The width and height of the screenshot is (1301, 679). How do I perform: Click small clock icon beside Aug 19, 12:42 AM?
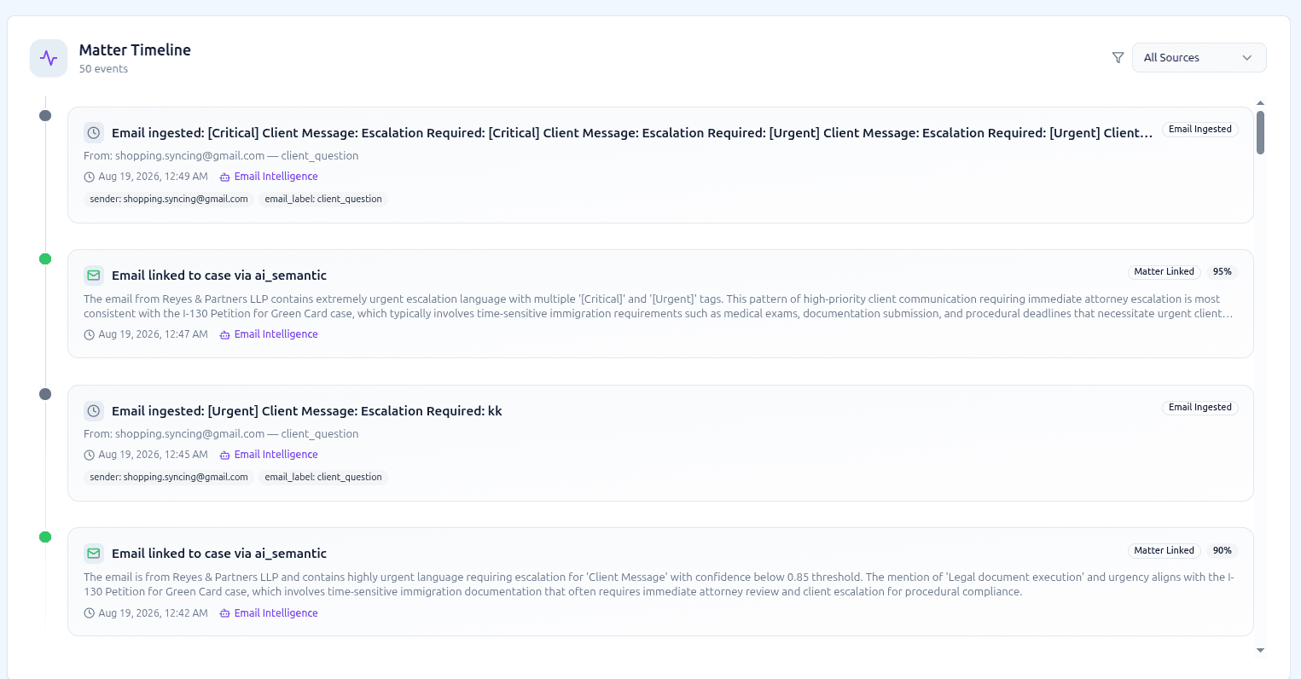pyautogui.click(x=89, y=613)
